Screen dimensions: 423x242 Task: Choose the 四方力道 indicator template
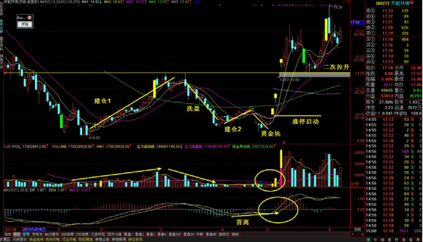(115, 235)
